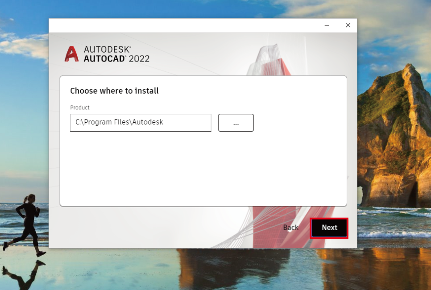
Task: Click the Next button
Action: coord(329,228)
